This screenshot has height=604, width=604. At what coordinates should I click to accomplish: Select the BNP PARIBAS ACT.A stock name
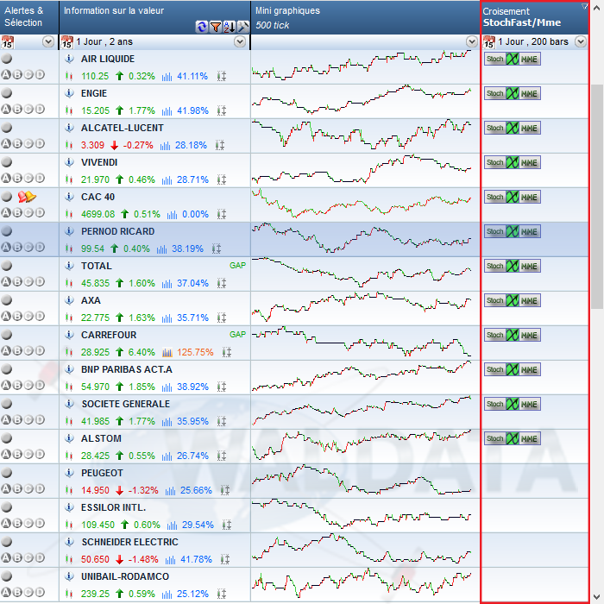[127, 369]
